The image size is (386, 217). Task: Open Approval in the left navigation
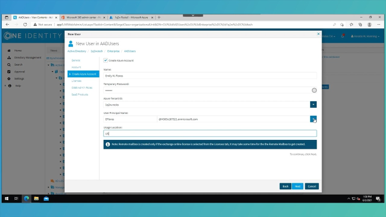19,72
